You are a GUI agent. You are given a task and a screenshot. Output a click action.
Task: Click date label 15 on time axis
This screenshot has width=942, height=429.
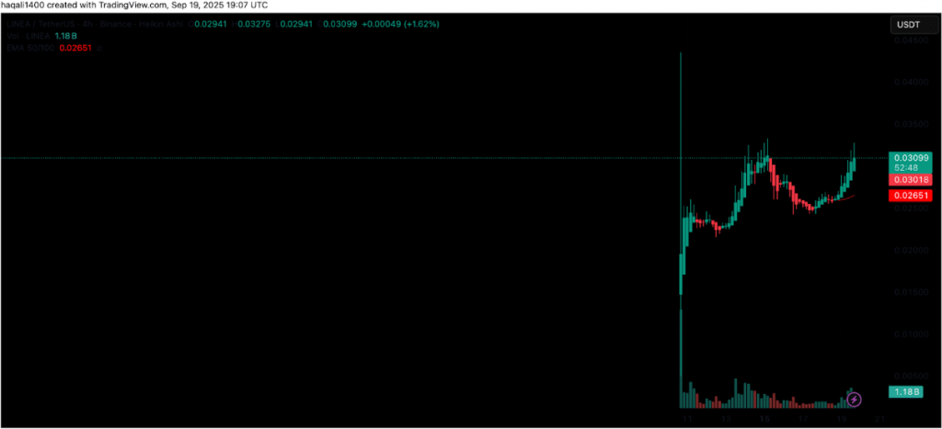click(764, 418)
